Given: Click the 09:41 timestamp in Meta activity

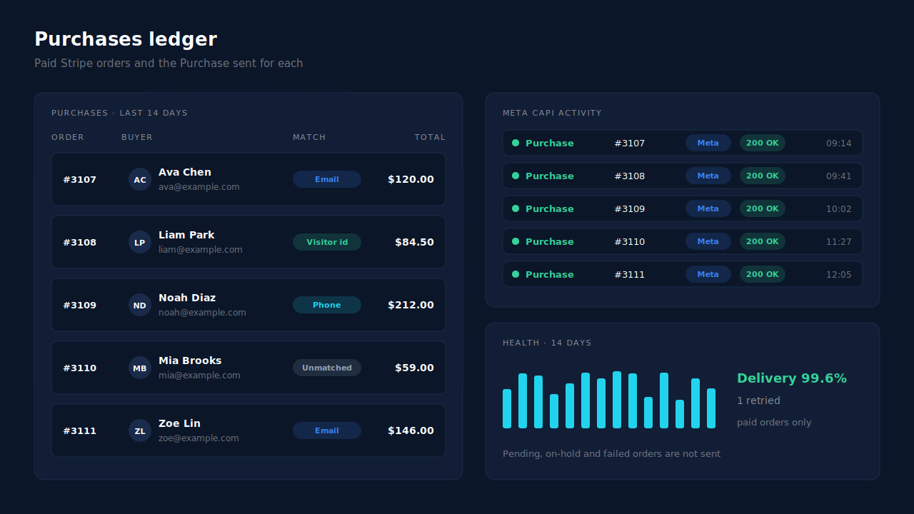Looking at the screenshot, I should coord(839,176).
